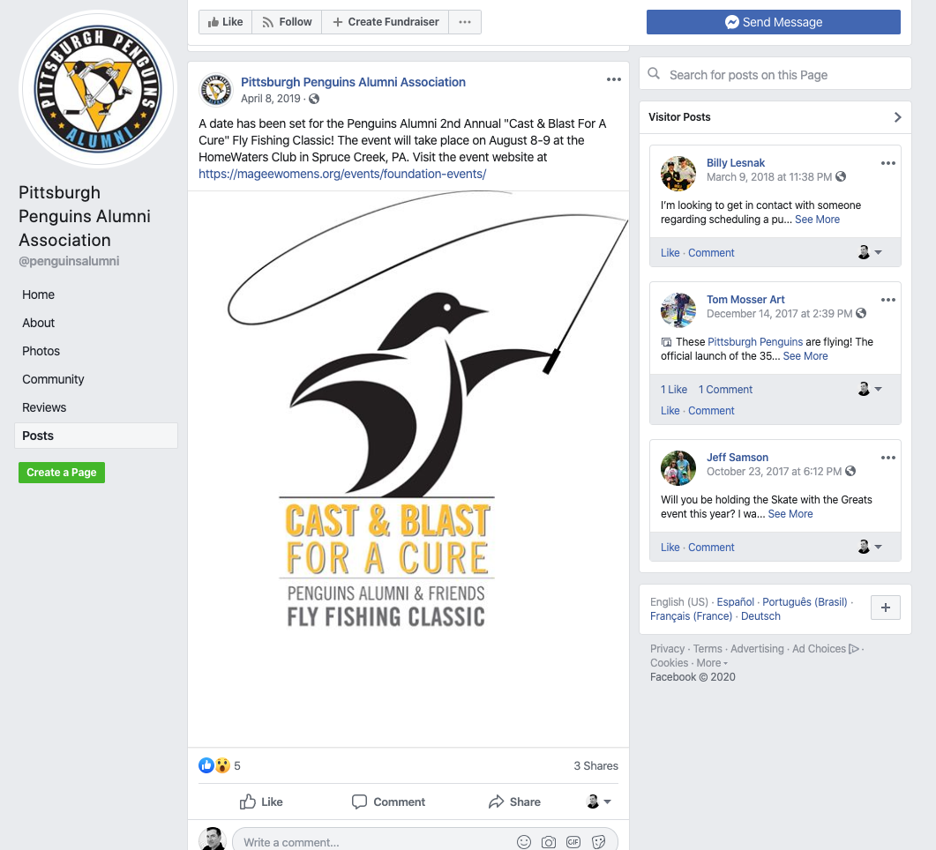
Task: Click the sticker icon in comment field
Action: tap(599, 842)
